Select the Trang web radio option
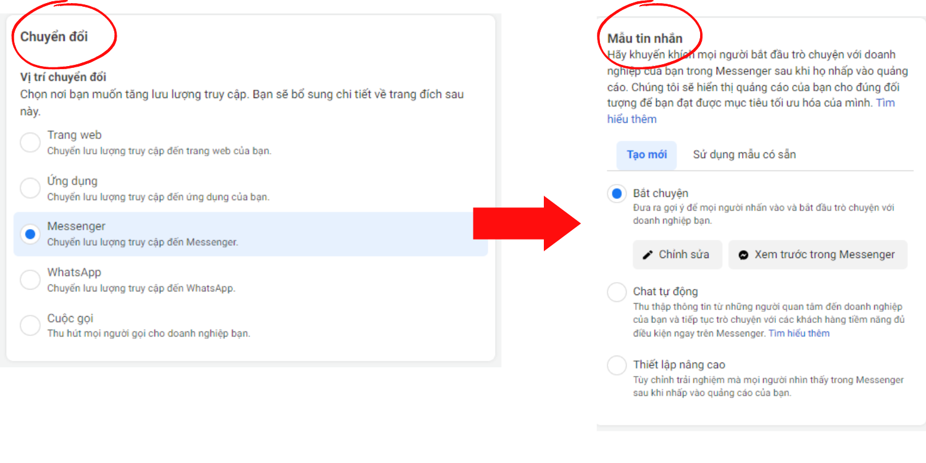926x463 pixels. [x=30, y=143]
